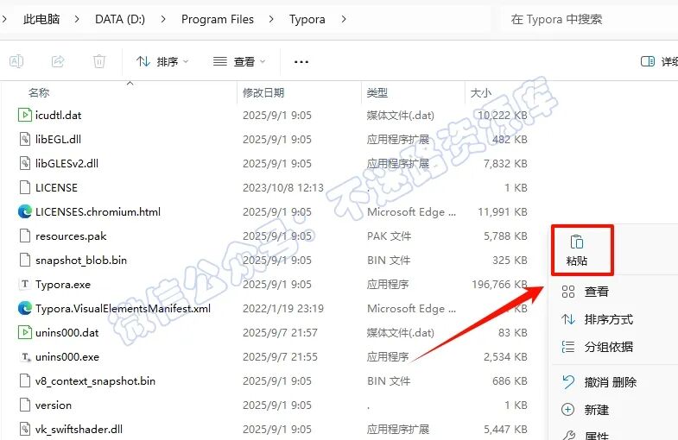Select file name Typora.VisualElementsManifest.xml
This screenshot has height=440, width=678.
pos(124,309)
